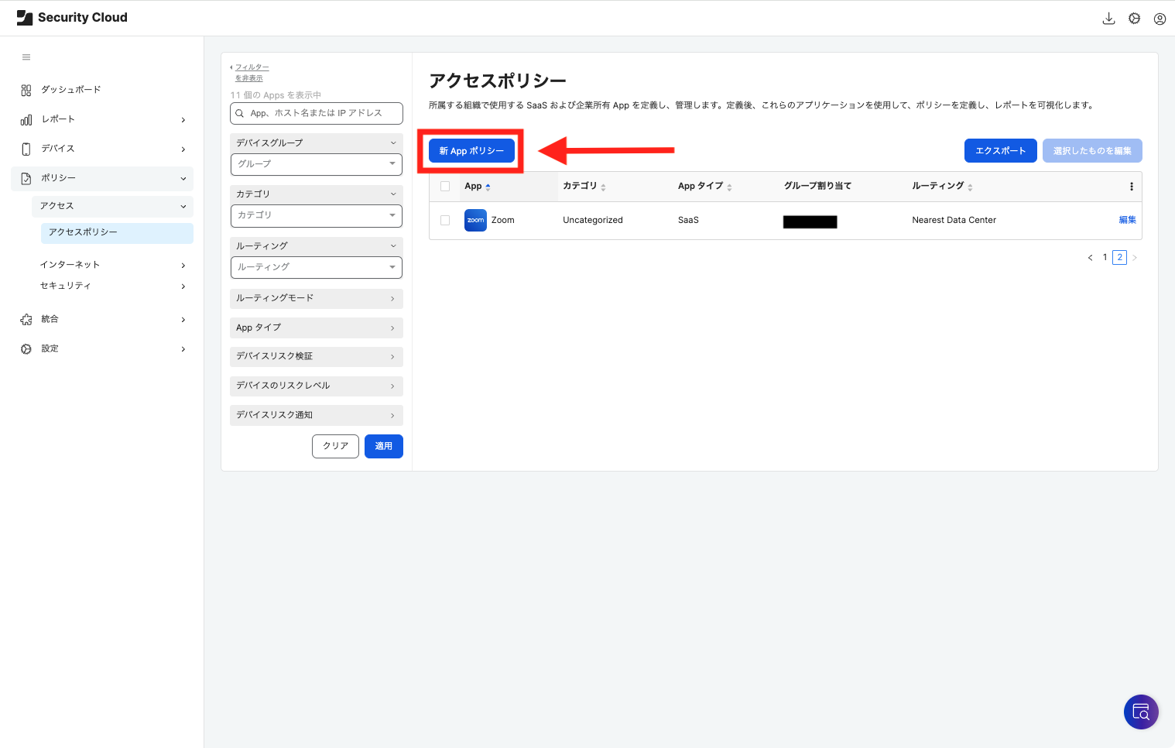The height and width of the screenshot is (748, 1175).
Task: Click the 適用 button
Action: point(384,446)
